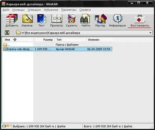The image size is (155, 130).
Task: Open the Справка menu
Action: 85,10
